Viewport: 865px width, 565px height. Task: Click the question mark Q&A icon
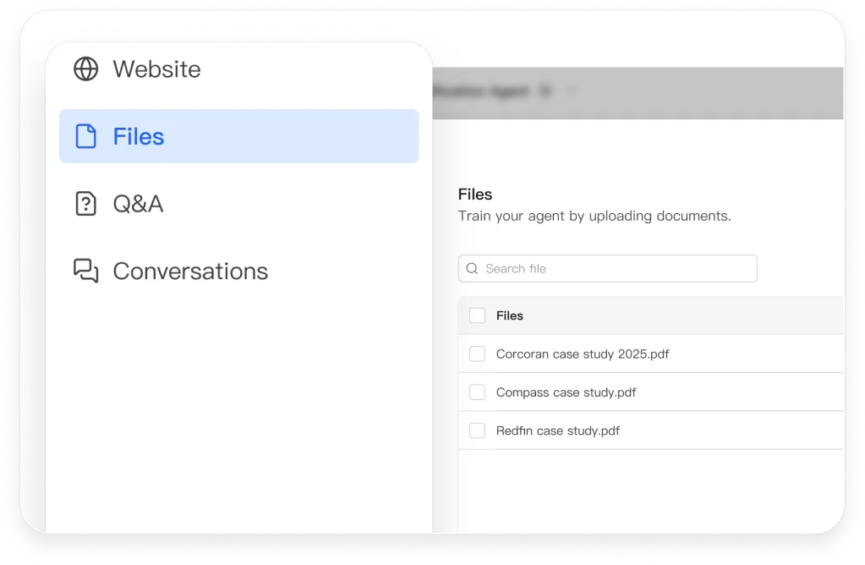pos(86,204)
